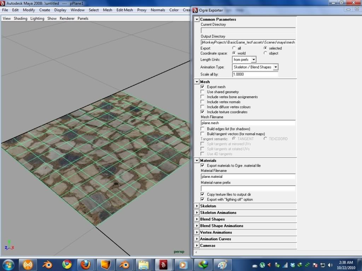Screen dimensions: 362x271
Task: Open Google Chrome from the taskbar
Action: [x=67, y=264]
